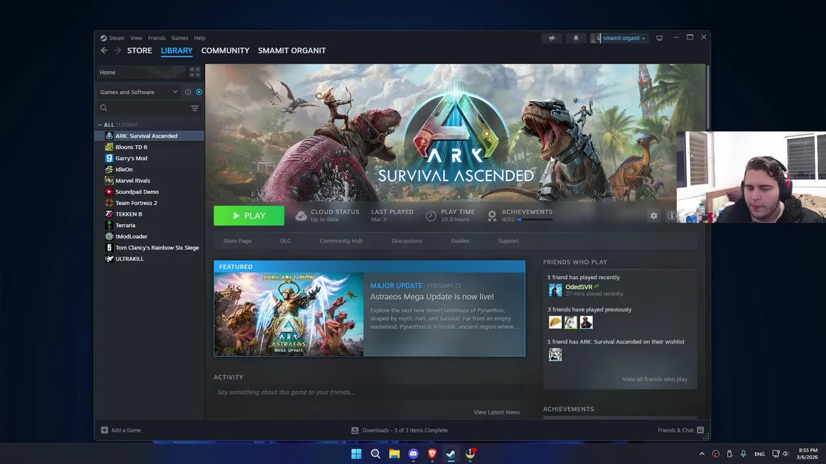Open the news megaphone icon

pyautogui.click(x=552, y=38)
